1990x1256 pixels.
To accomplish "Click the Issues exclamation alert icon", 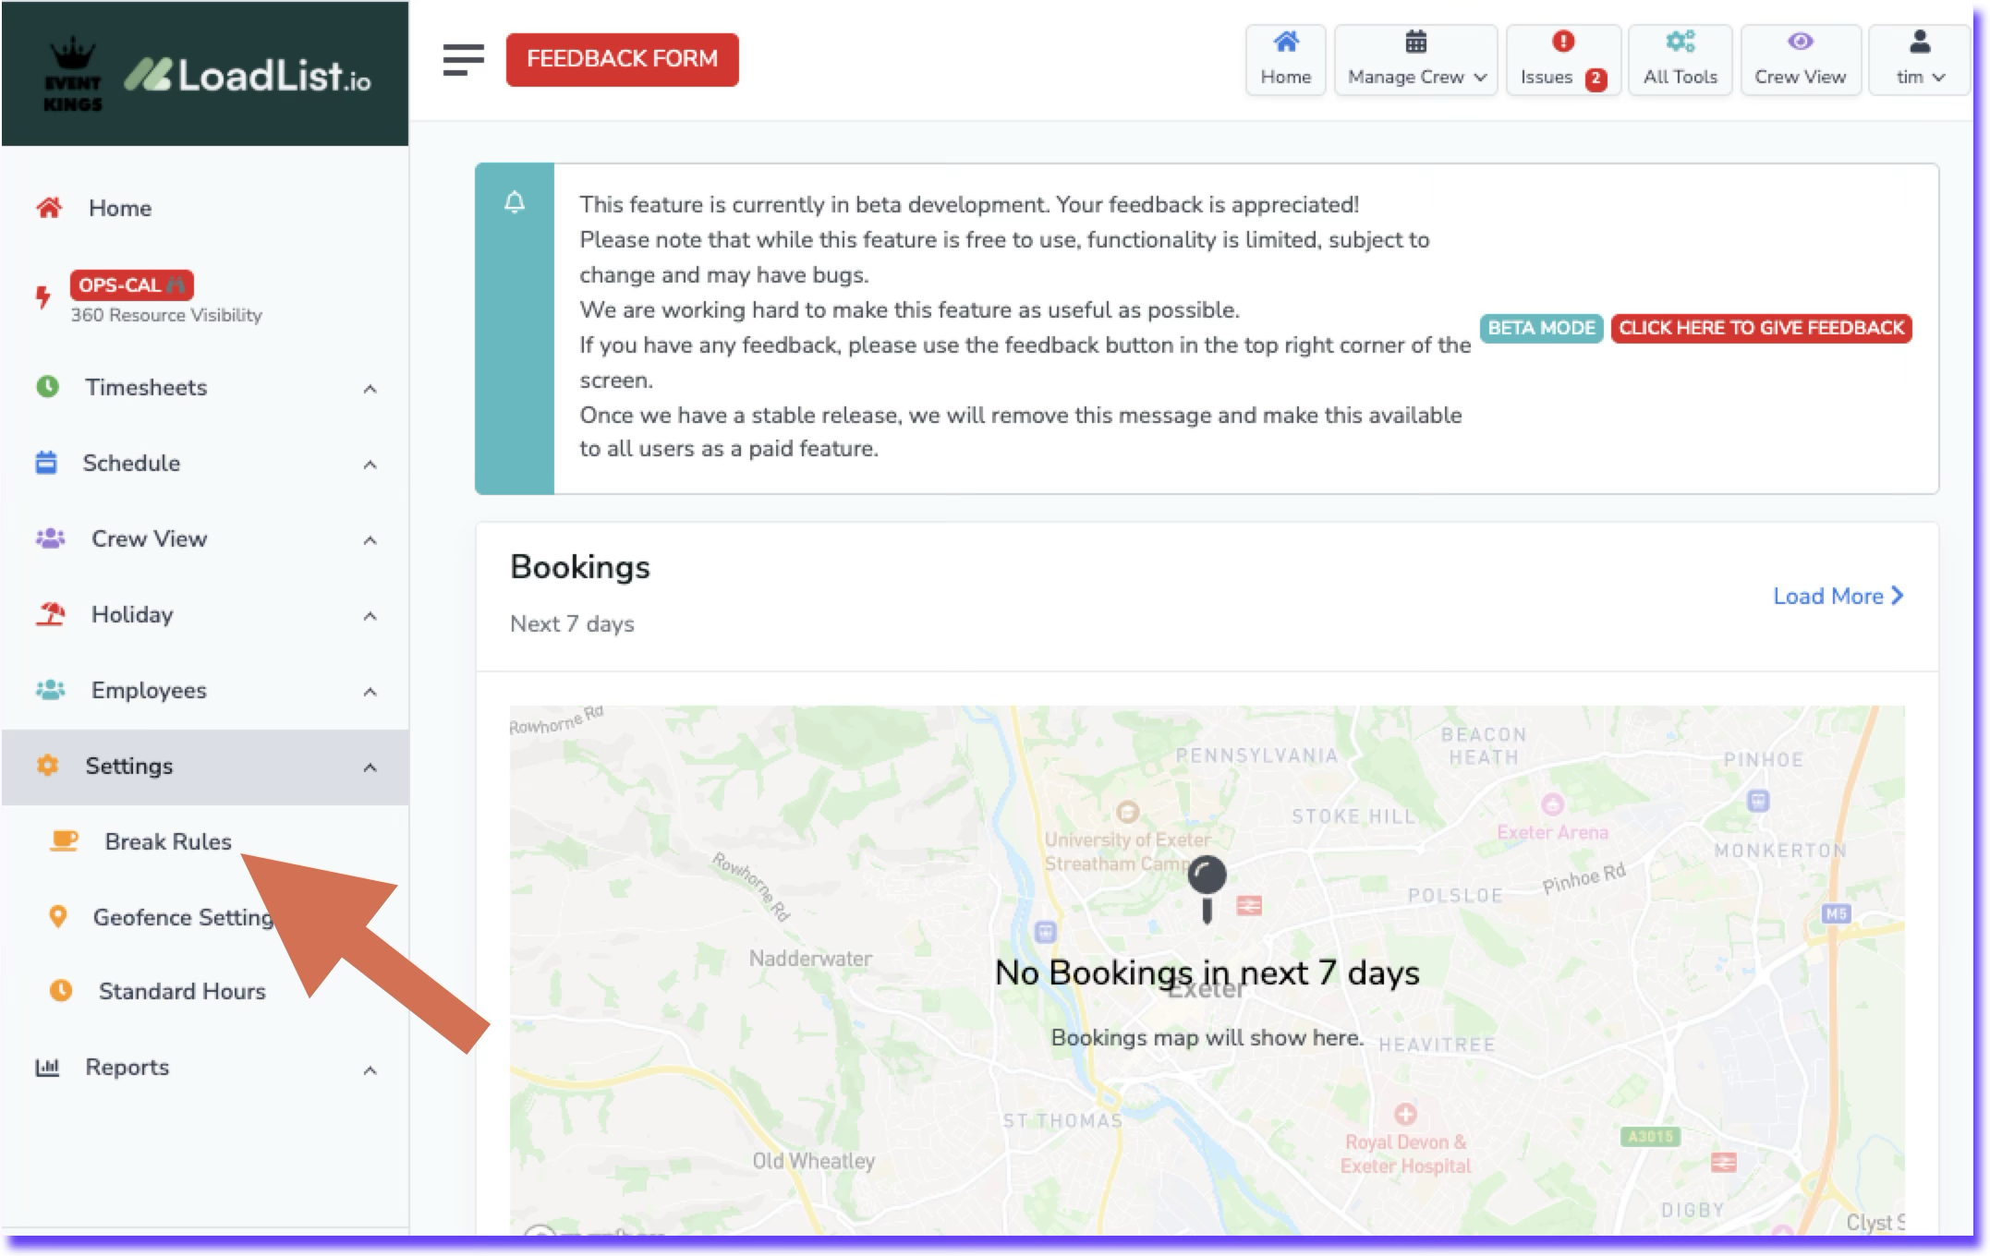I will point(1562,41).
